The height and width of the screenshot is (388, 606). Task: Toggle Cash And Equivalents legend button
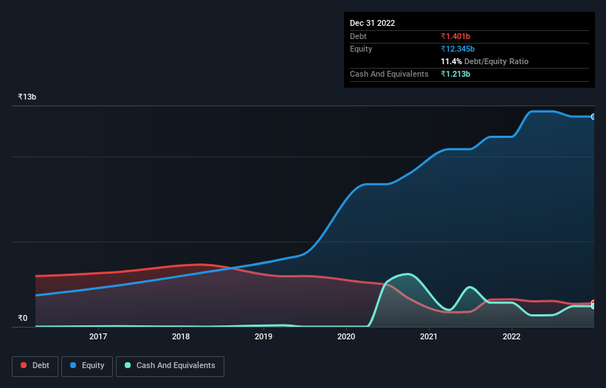click(x=170, y=366)
